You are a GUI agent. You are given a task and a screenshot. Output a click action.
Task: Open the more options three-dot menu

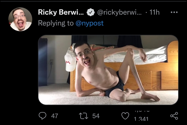click(174, 12)
